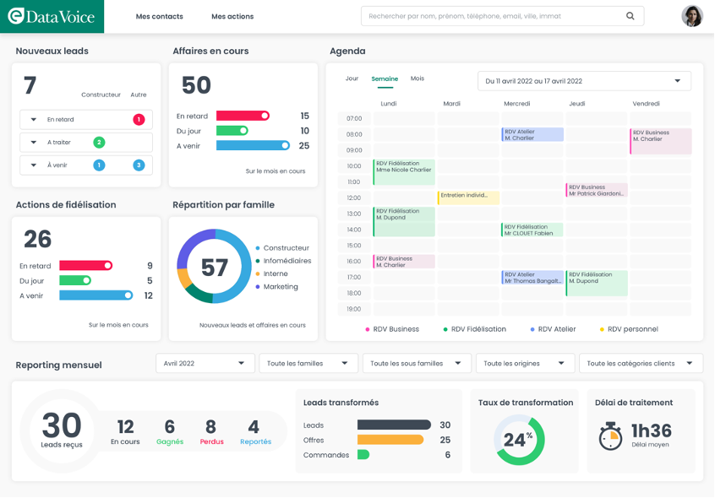
Task: Open the user profile avatar
Action: [x=691, y=16]
